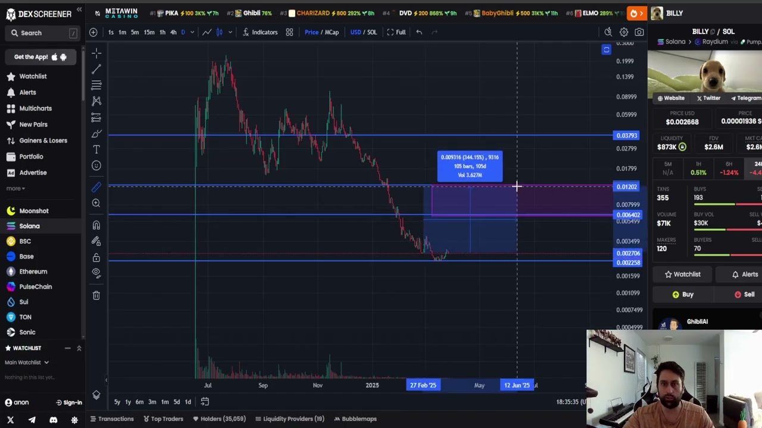
Task: Open the layout grid templates icon
Action: tap(289, 32)
